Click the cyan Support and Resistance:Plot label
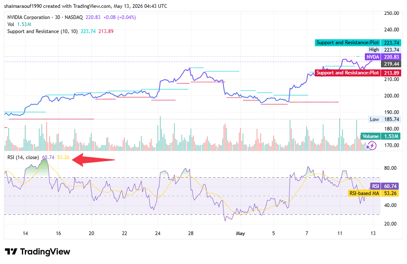The width and height of the screenshot is (407, 264). coord(348,43)
